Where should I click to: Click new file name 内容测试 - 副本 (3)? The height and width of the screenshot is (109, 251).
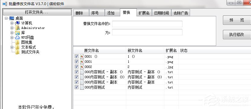click(x=145, y=77)
